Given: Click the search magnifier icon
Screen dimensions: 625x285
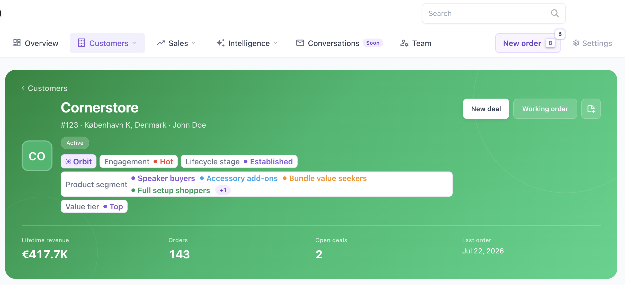Looking at the screenshot, I should point(555,13).
